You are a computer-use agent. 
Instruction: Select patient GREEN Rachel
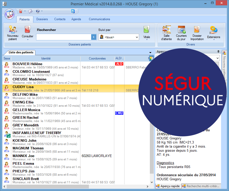tap(76, 119)
